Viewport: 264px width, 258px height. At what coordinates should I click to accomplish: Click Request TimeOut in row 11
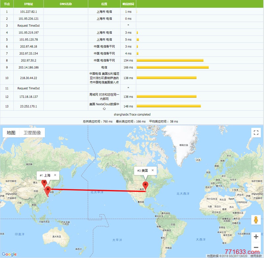[28, 88]
